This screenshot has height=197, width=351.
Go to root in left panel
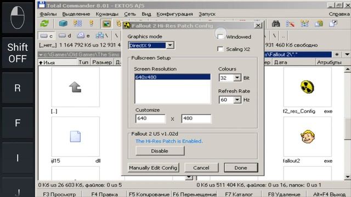116,36
